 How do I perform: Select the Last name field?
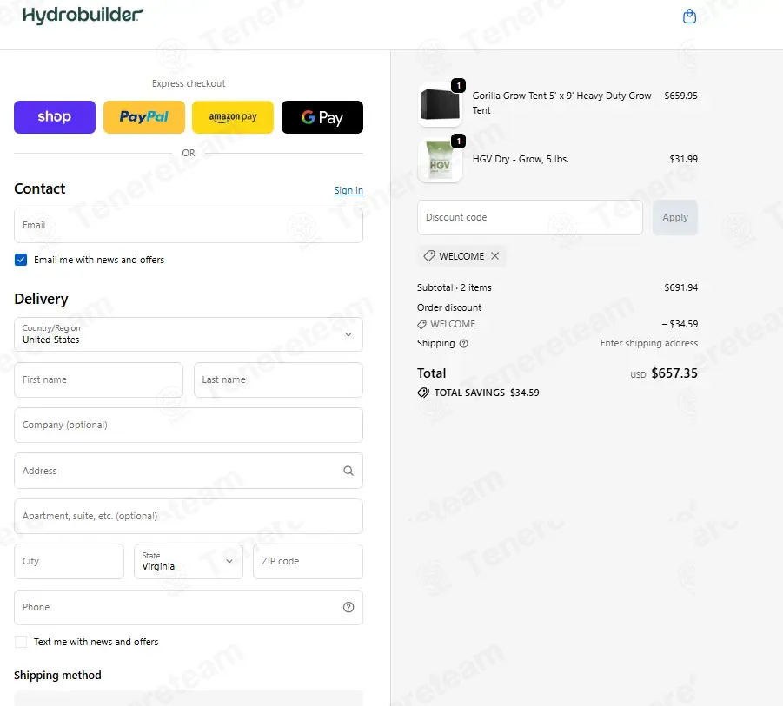278,379
